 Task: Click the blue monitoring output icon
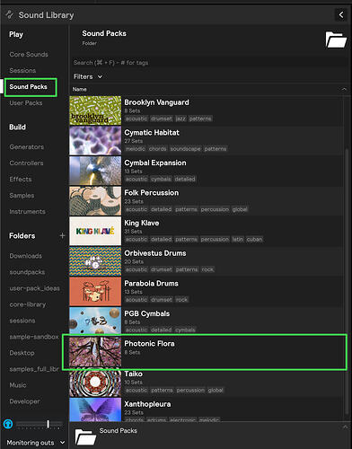click(8, 424)
